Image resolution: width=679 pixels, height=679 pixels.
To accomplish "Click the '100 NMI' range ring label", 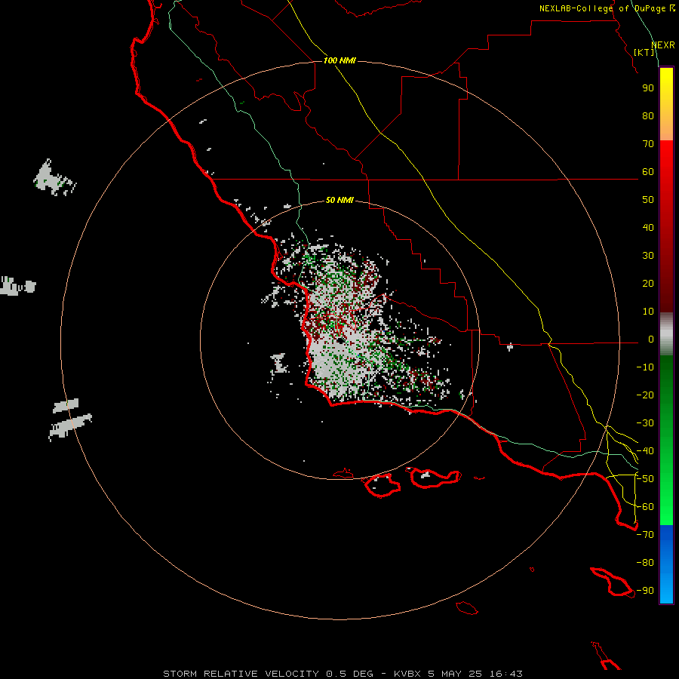I will coord(339,60).
